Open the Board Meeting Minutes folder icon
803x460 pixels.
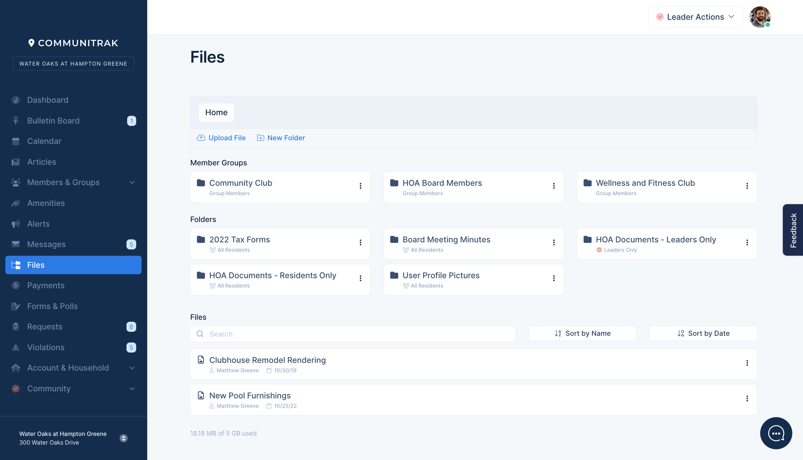pyautogui.click(x=394, y=240)
